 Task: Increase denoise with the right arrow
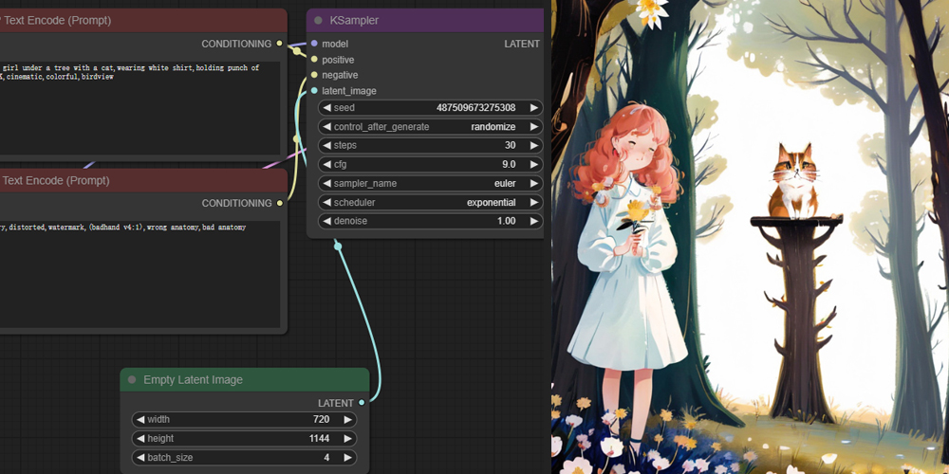click(x=533, y=221)
